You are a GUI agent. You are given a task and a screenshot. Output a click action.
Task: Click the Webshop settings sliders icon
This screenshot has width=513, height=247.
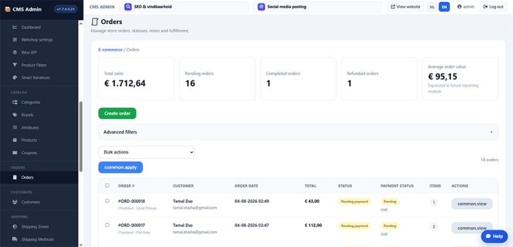[15, 39]
